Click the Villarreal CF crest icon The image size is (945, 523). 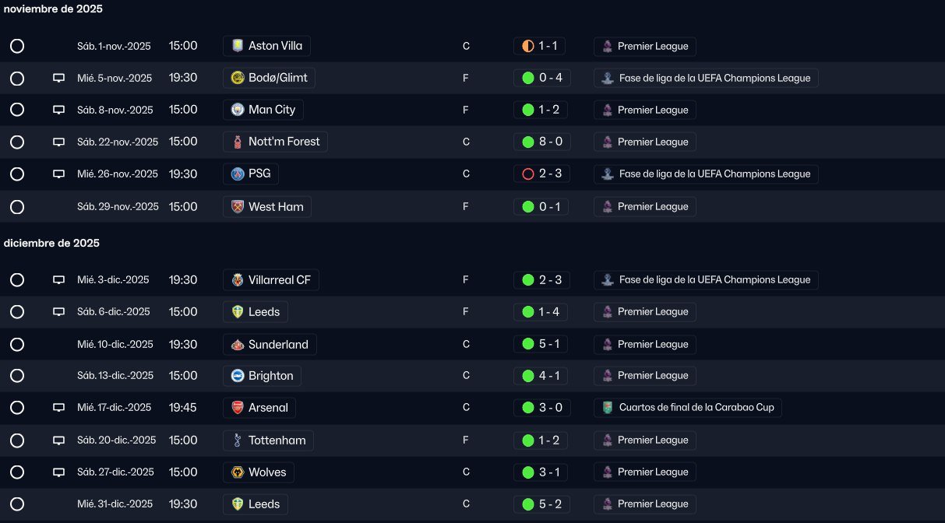[238, 279]
